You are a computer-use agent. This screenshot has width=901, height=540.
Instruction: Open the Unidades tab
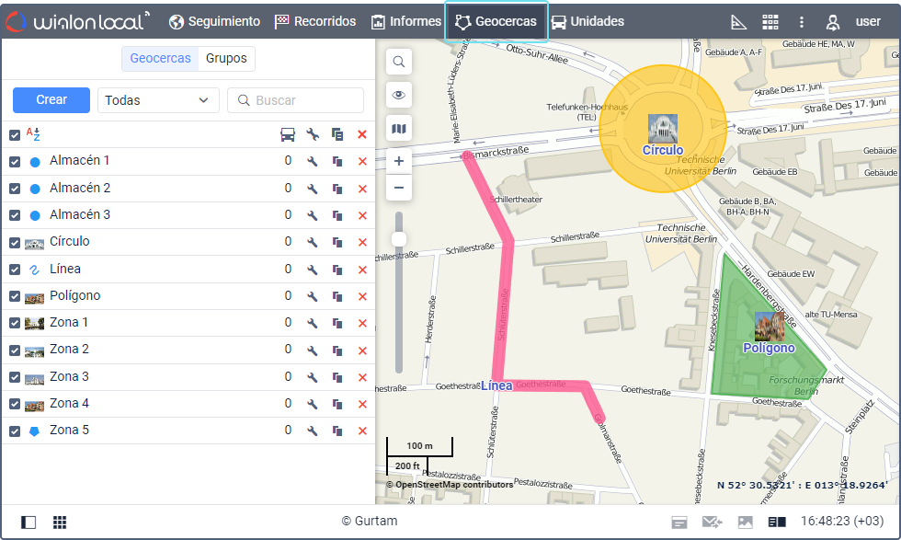point(587,21)
